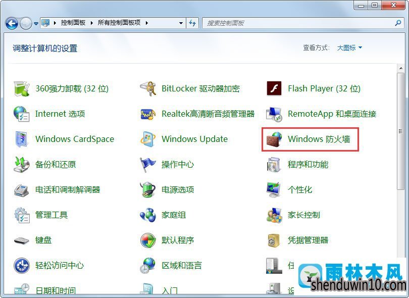Open the RemoteApp 和桌面连接 link

click(332, 114)
